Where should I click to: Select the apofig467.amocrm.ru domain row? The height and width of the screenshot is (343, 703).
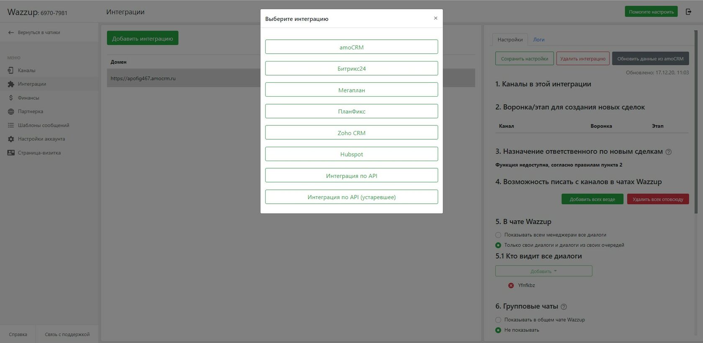[x=291, y=78]
